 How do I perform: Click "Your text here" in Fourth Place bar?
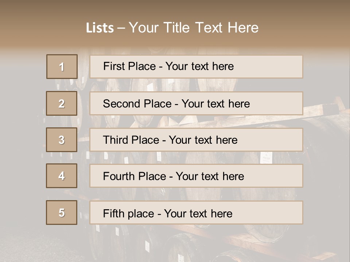pyautogui.click(x=210, y=176)
